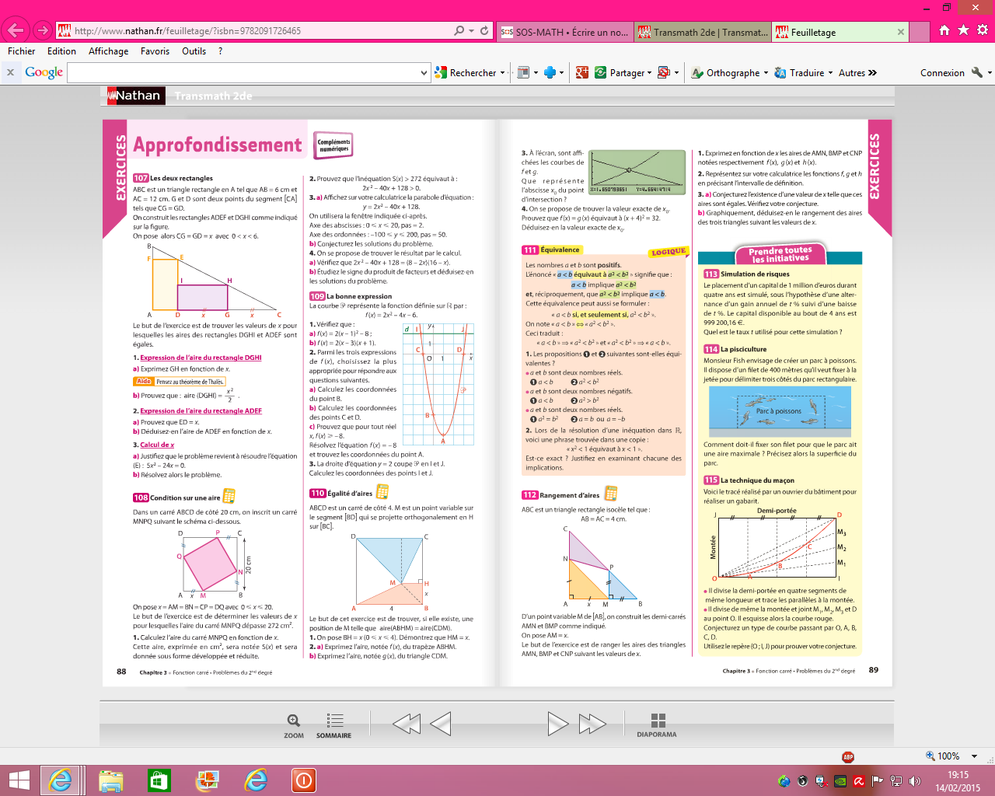This screenshot has height=796, width=995.
Task: Jump to last page with double-right arrow
Action: tap(592, 724)
